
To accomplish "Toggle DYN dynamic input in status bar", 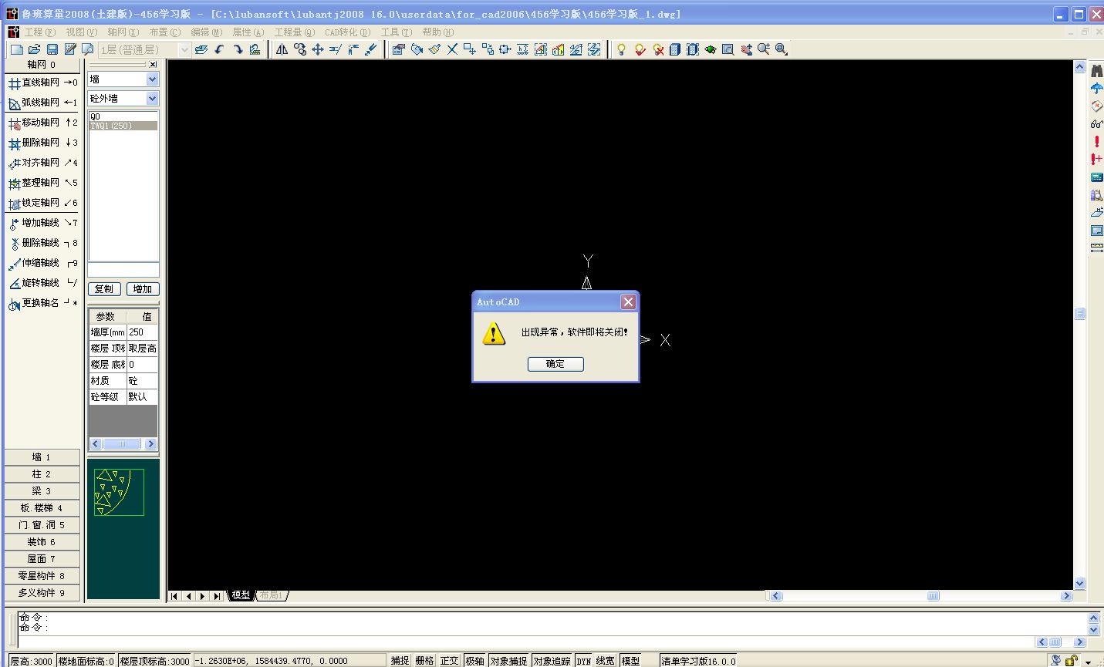I will (x=584, y=661).
